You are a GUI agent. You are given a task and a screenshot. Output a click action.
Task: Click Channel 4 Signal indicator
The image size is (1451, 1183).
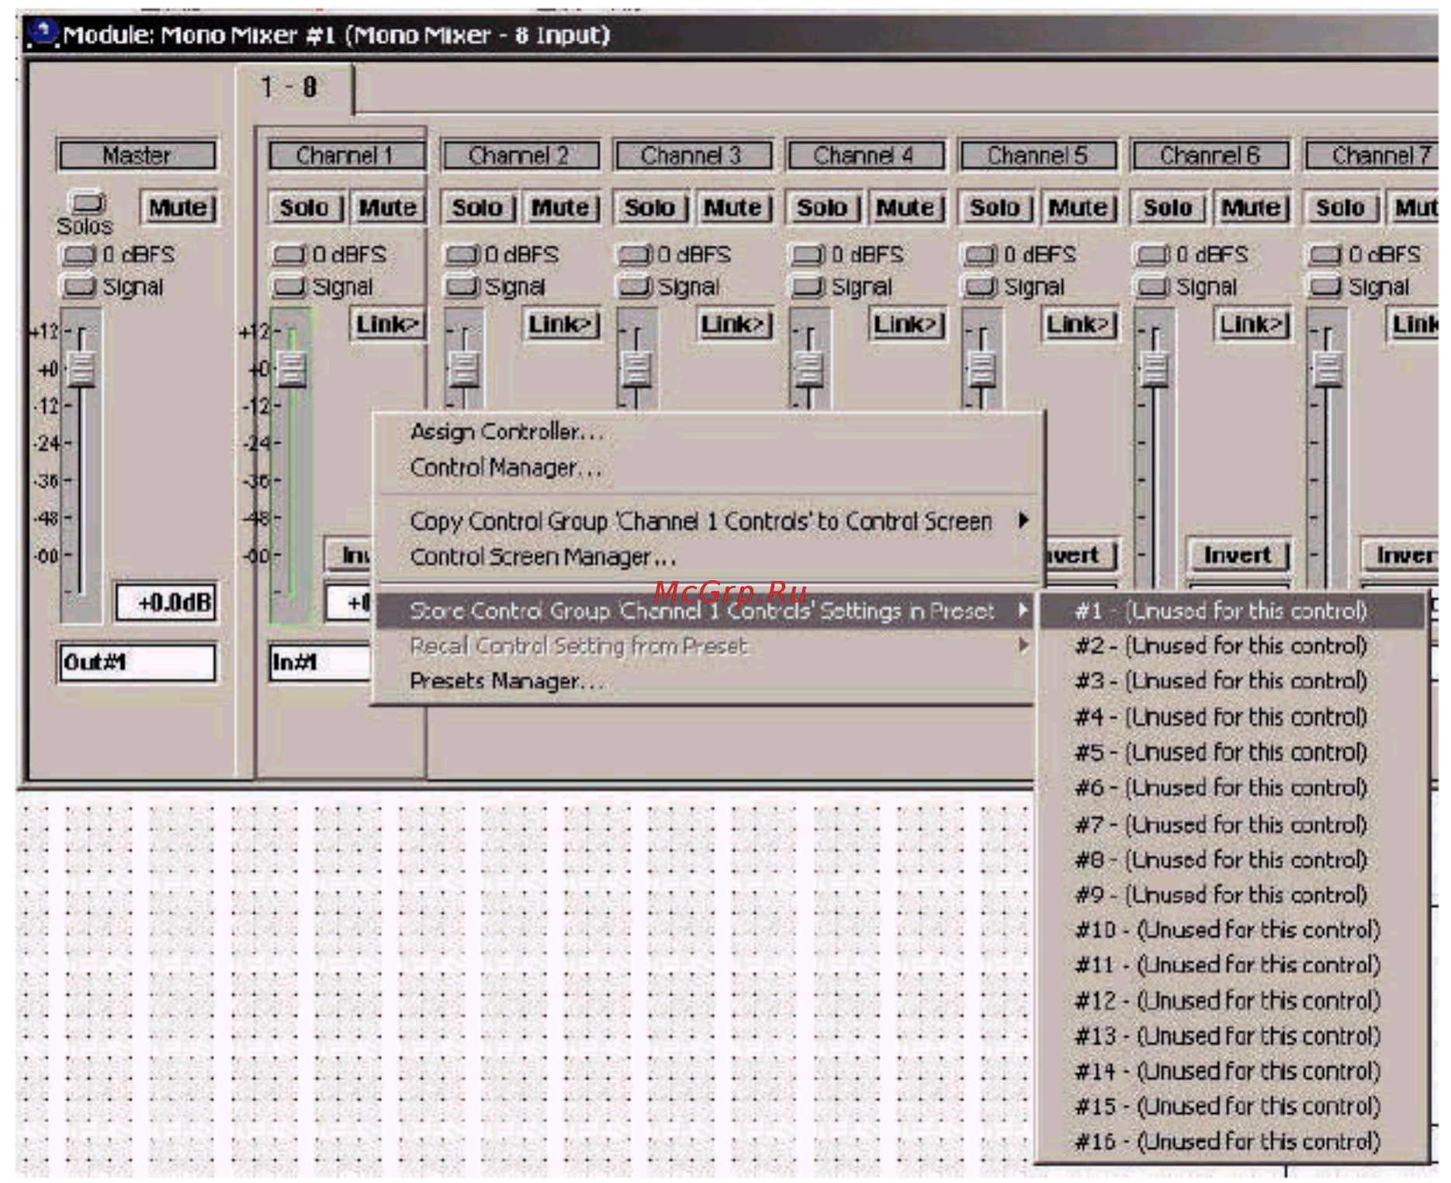808,286
